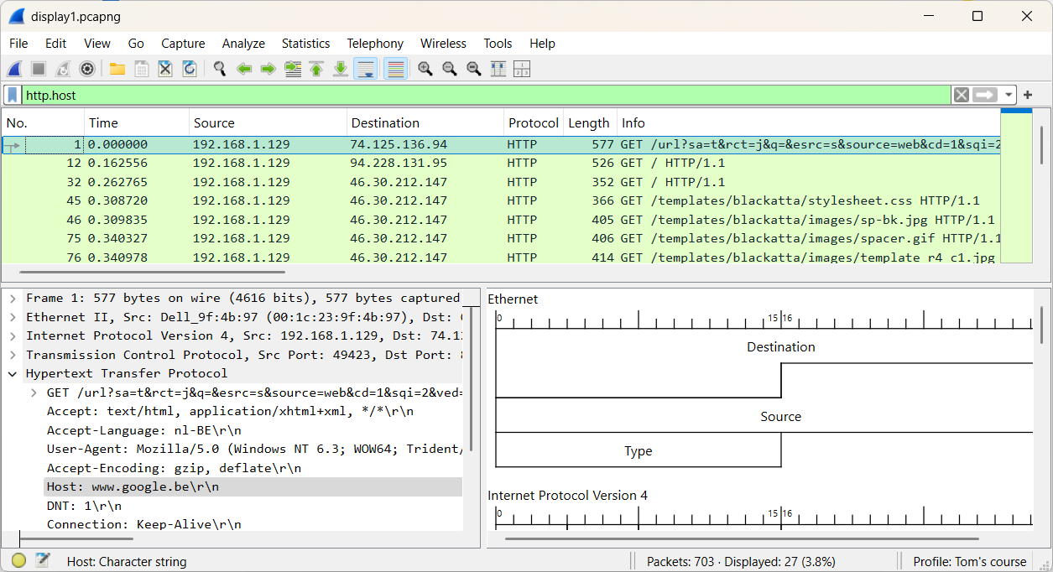The width and height of the screenshot is (1053, 572).
Task: Close this capture file icon
Action: tap(165, 69)
